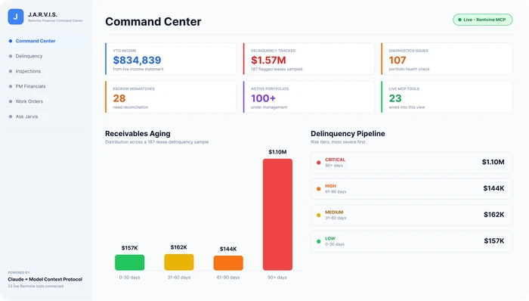Click the orange 61-90 days bar
Image resolution: width=529 pixels, height=301 pixels.
click(228, 263)
